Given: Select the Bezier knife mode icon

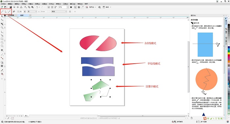Looking at the screenshot, I should (9, 11).
